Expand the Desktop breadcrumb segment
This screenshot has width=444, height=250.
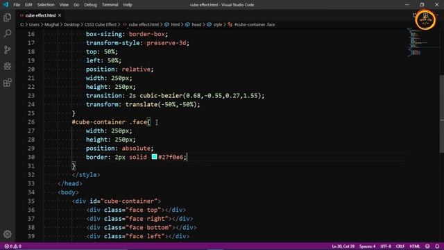point(71,25)
